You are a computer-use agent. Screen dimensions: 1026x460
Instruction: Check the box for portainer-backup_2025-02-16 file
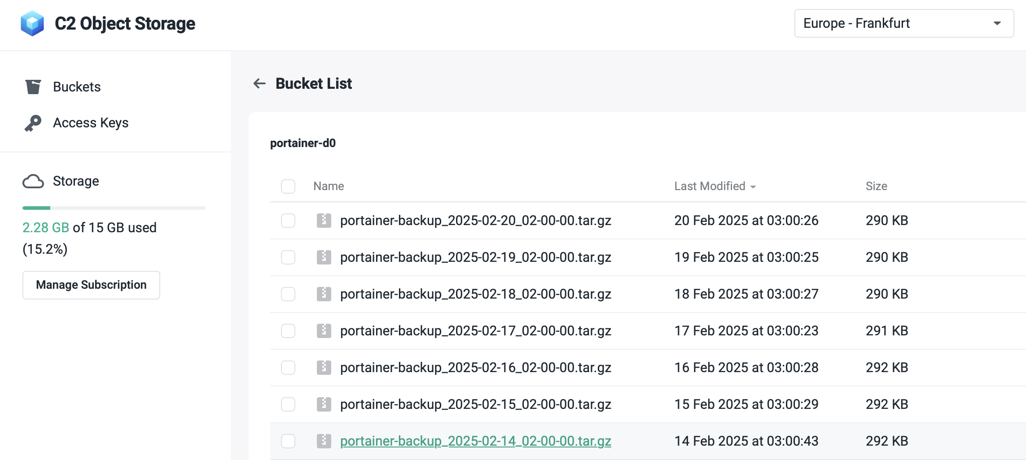pyautogui.click(x=288, y=368)
